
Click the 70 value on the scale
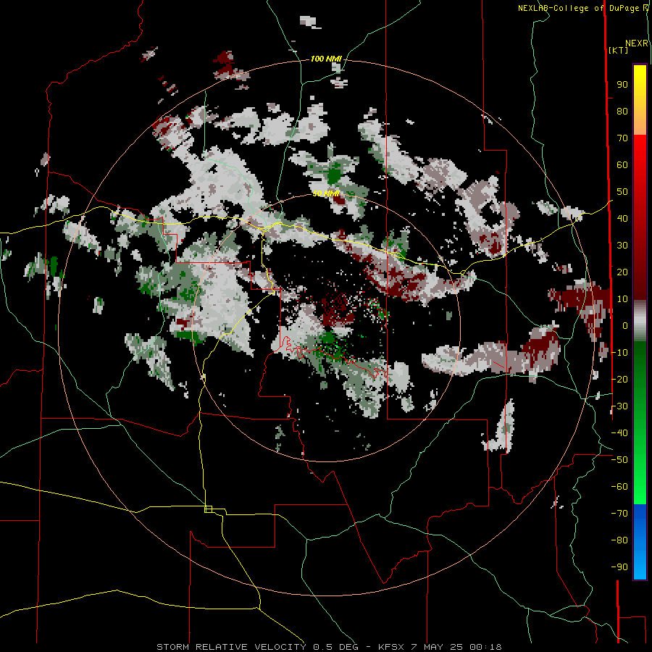pyautogui.click(x=622, y=138)
